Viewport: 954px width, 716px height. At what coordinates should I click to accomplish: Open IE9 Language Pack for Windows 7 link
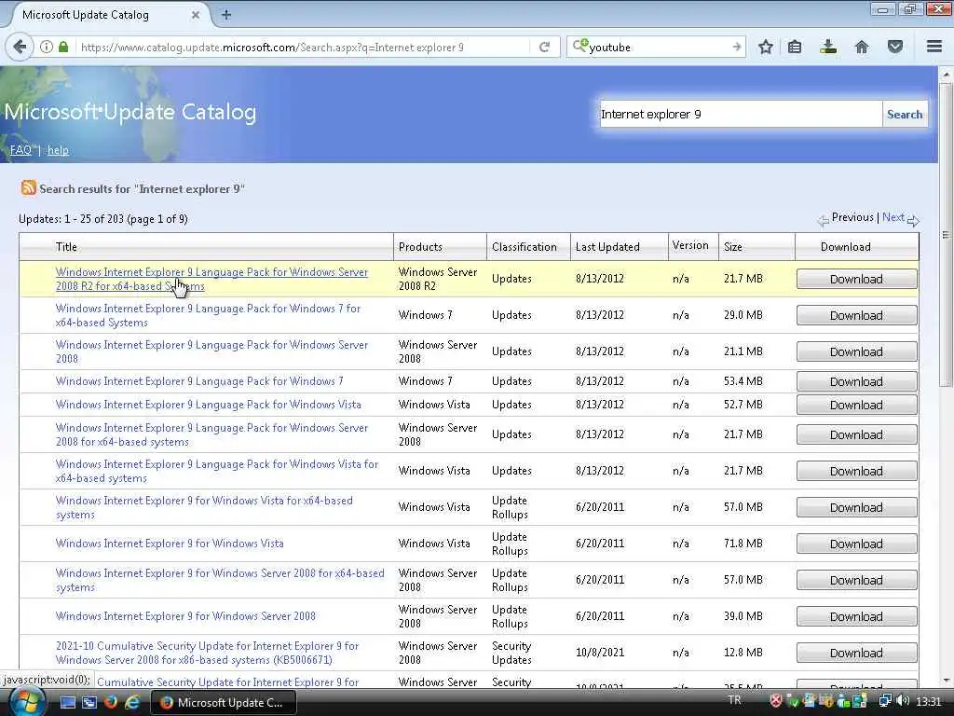click(x=199, y=381)
